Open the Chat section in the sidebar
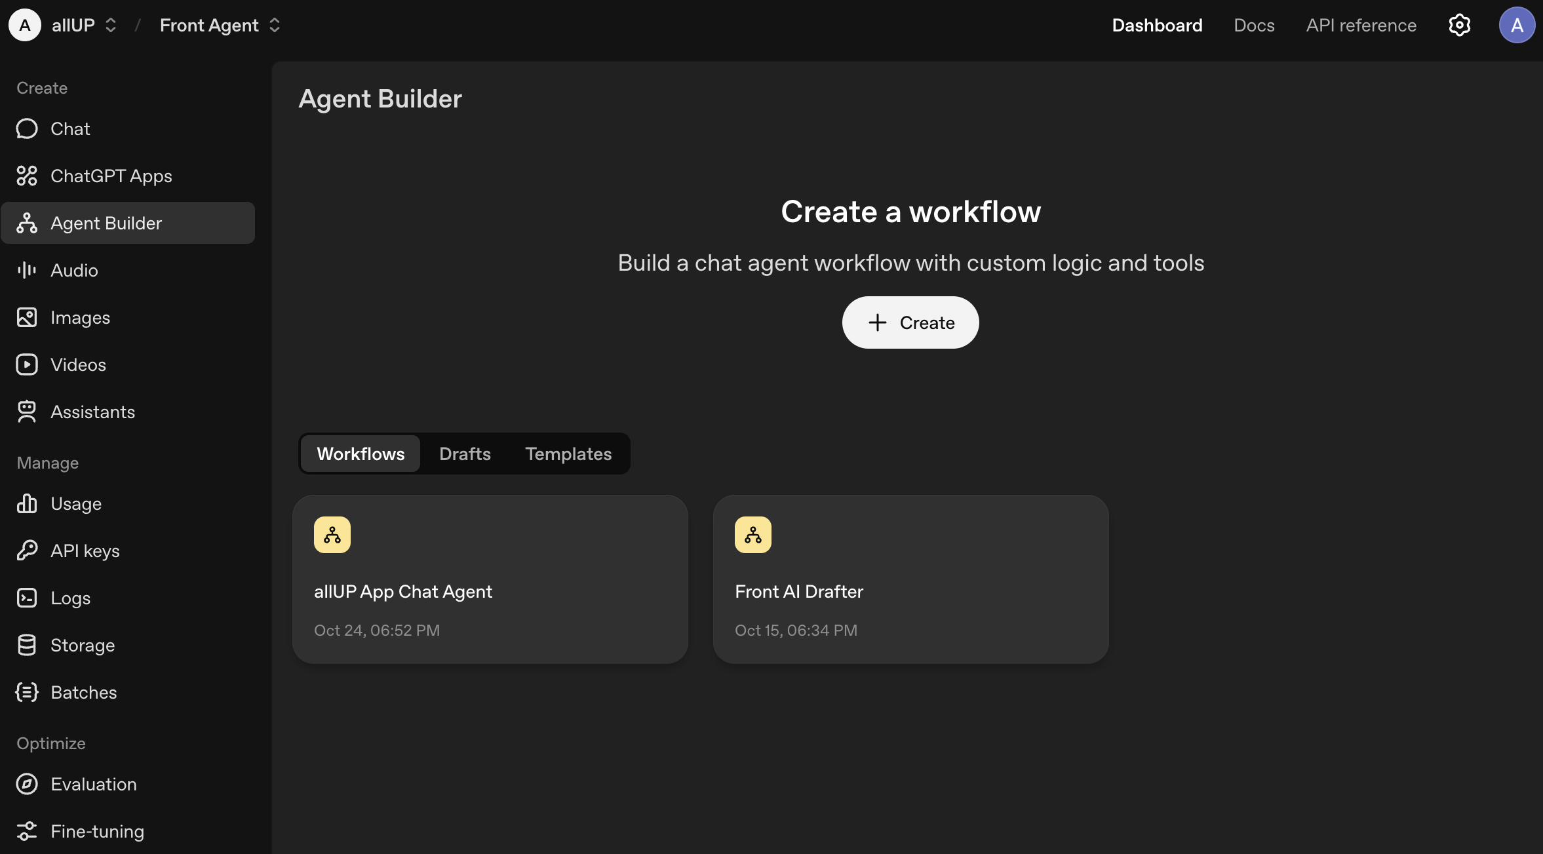This screenshot has height=854, width=1543. click(70, 128)
